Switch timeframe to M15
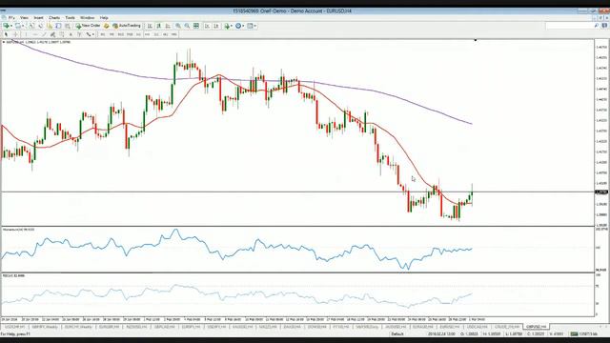This screenshot has width=610, height=343. point(121,34)
